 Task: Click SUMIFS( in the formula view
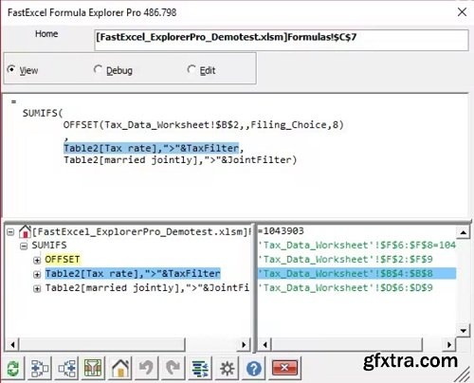[43, 113]
